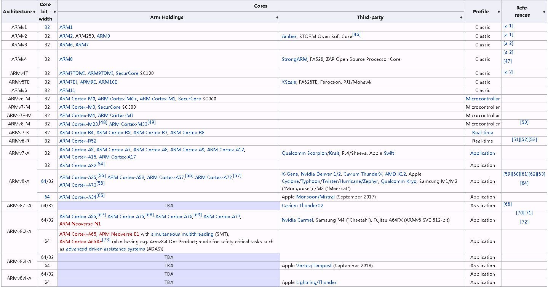Open the ARM Cortex-A8 link
548x287 pixels.
[x=150, y=150]
